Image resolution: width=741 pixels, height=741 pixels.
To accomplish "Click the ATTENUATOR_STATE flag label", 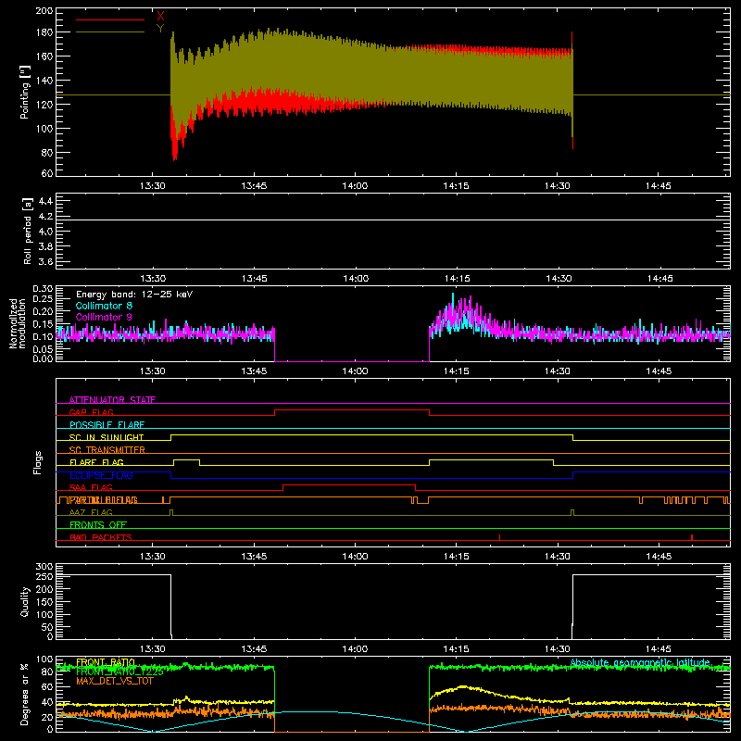I will 112,400.
